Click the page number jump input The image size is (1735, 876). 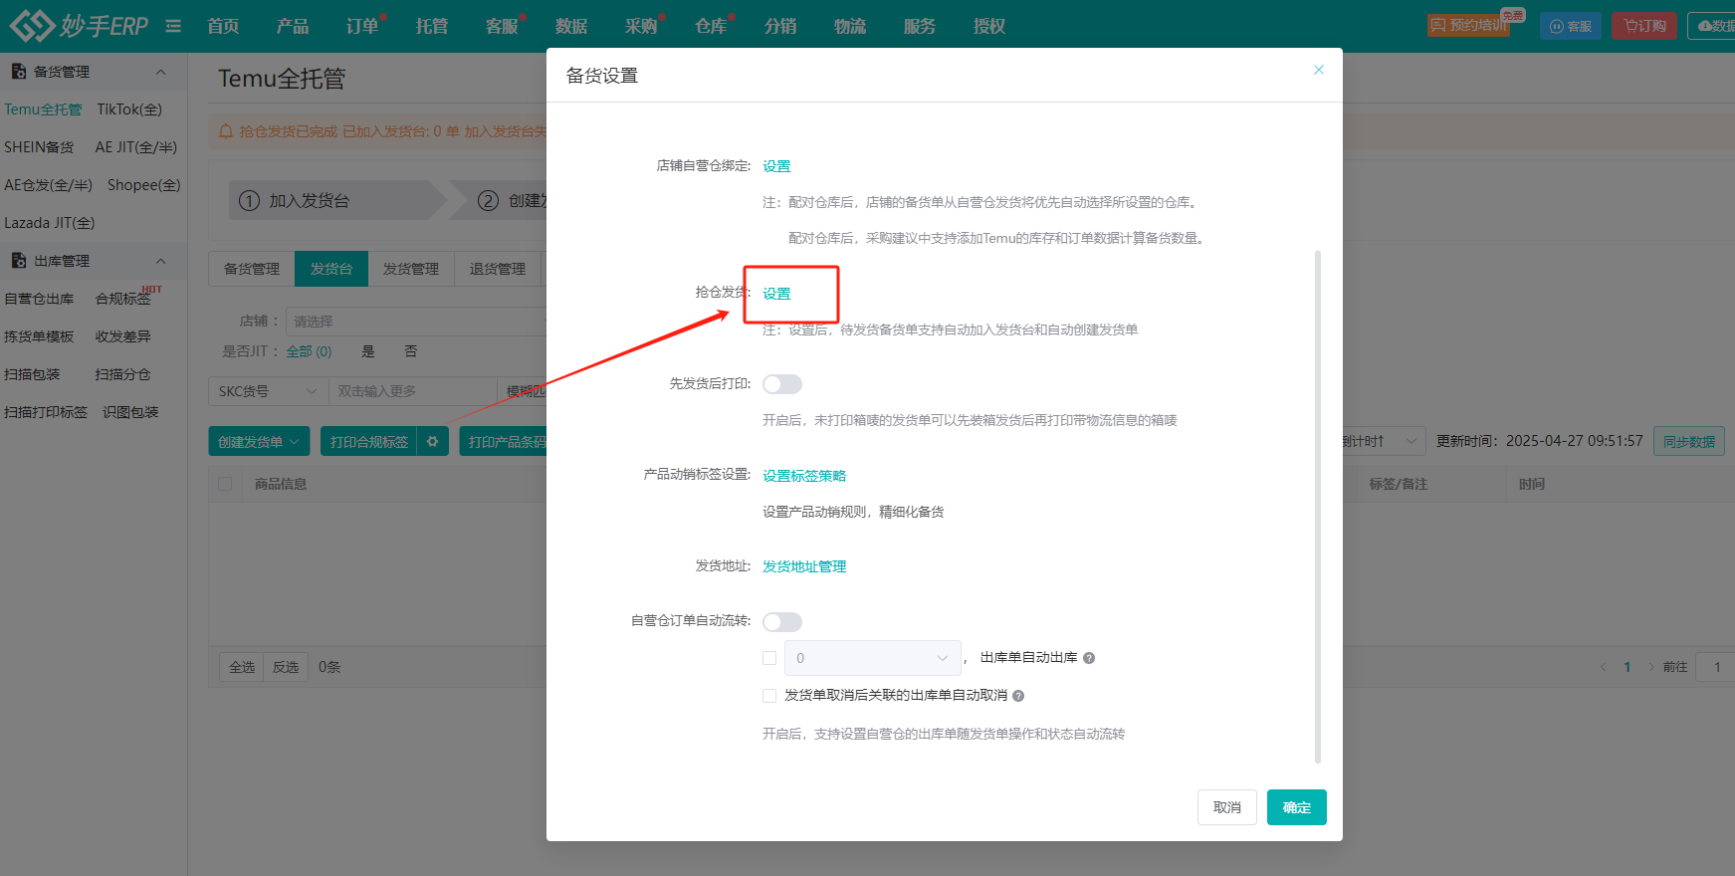(1716, 667)
